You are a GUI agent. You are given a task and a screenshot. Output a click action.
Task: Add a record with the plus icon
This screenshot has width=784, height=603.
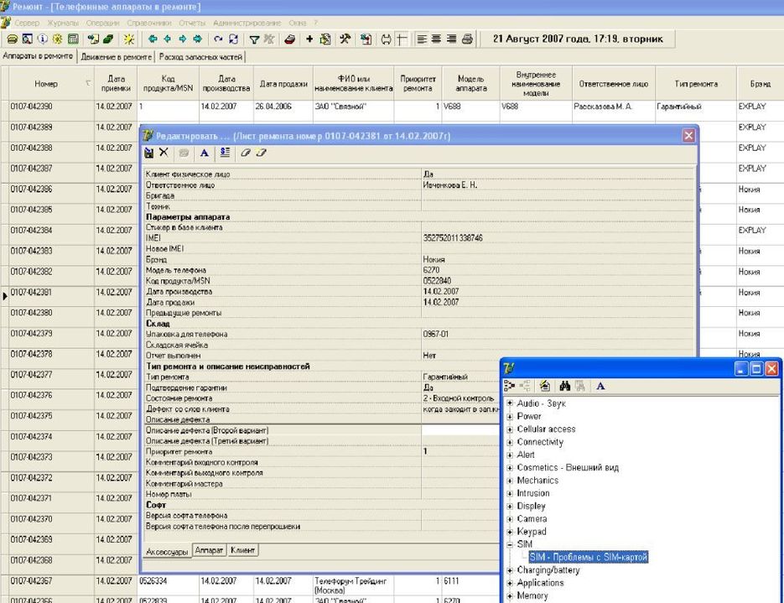(309, 39)
